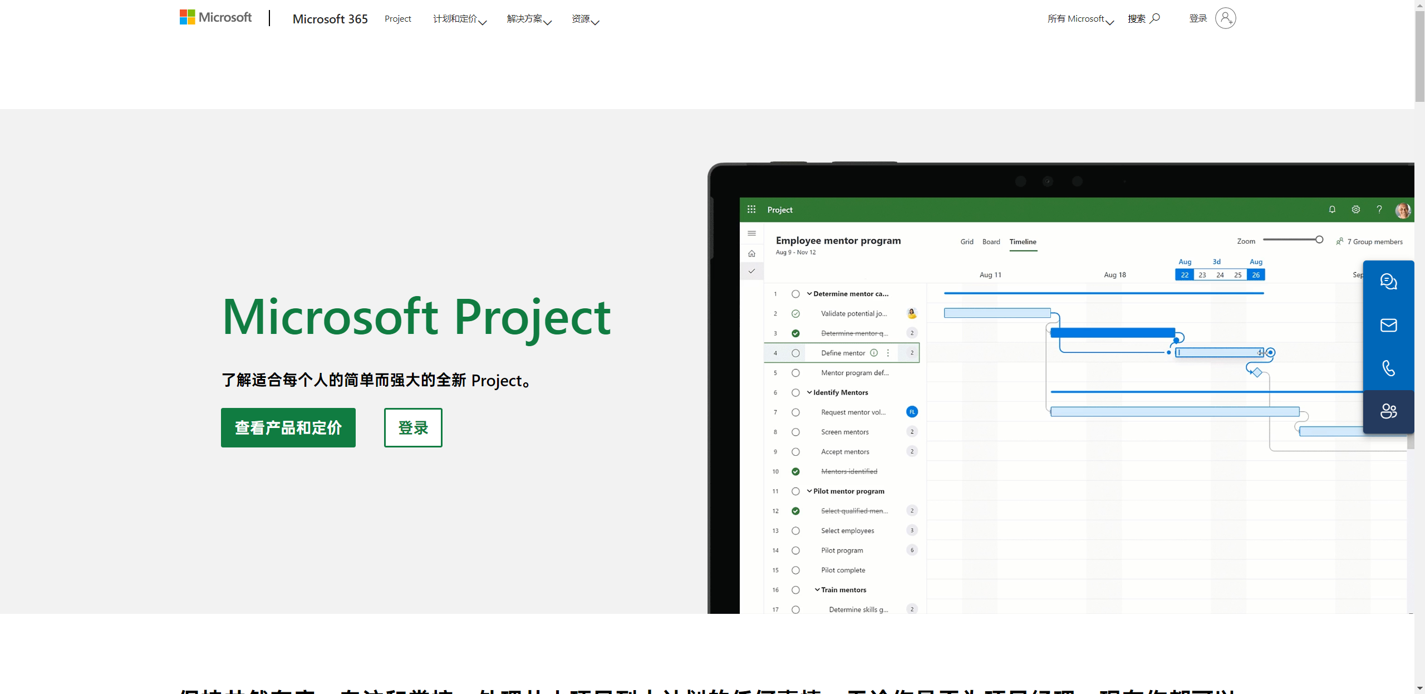Open settings gear in Project header
Screen dimensions: 1425x694
coord(1356,209)
